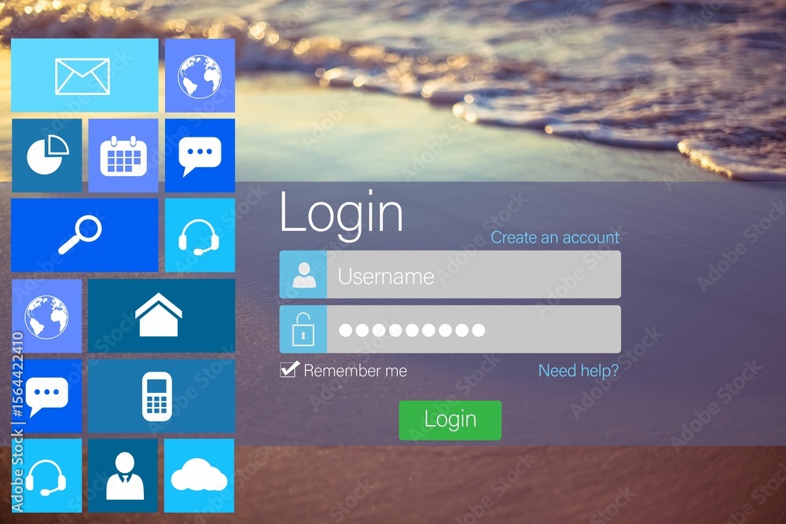786x524 pixels.
Task: Open the Need help? link
Action: pos(578,371)
